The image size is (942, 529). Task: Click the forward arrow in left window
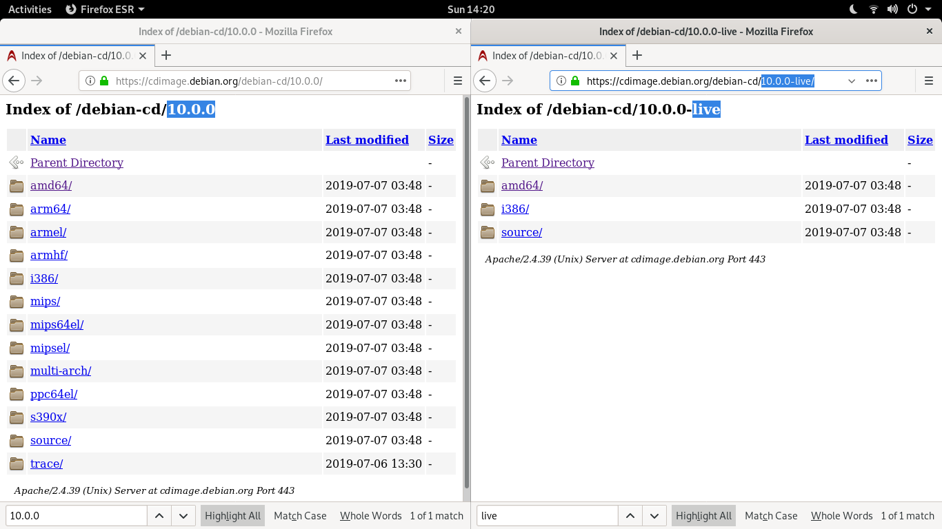pos(37,81)
